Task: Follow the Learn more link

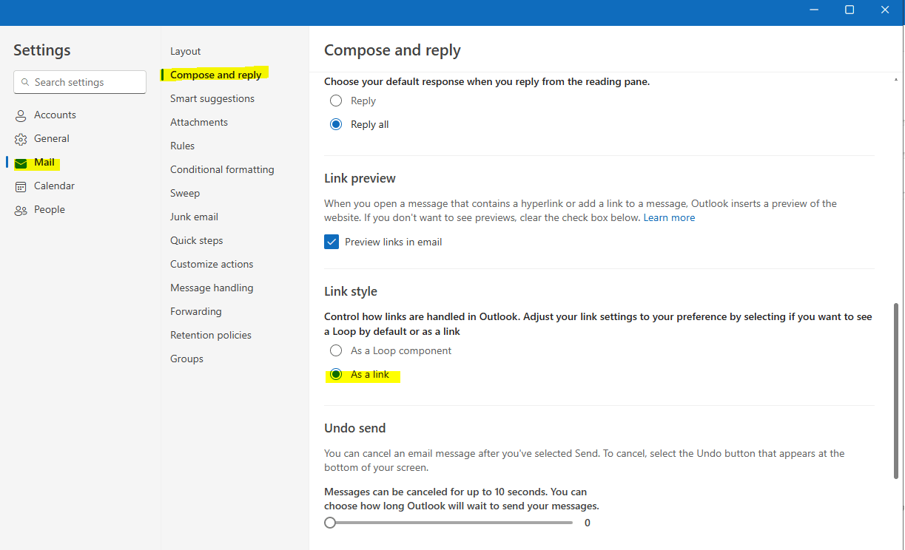Action: pyautogui.click(x=669, y=217)
